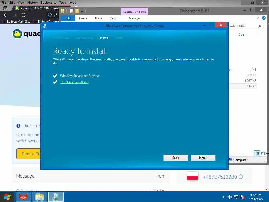Click the Install button in setup
This screenshot has height=202, width=269.
coord(203,158)
